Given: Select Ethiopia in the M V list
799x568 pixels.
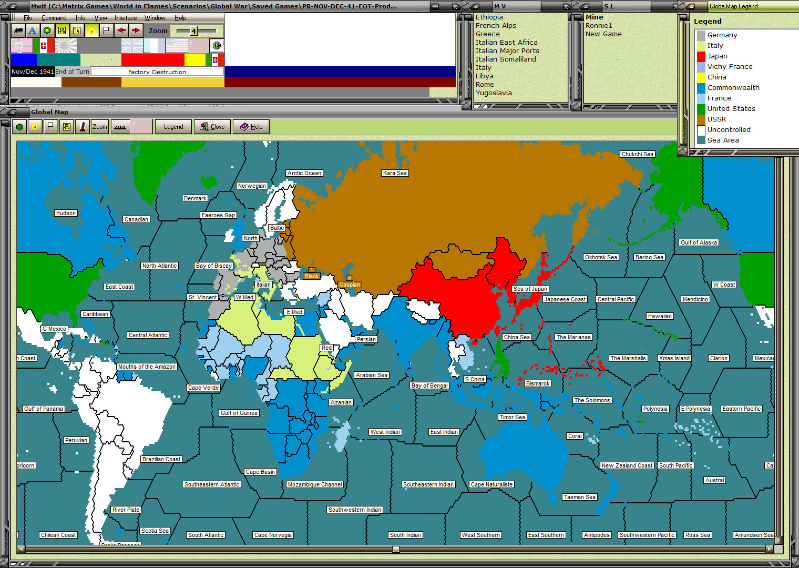Looking at the screenshot, I should pos(489,17).
